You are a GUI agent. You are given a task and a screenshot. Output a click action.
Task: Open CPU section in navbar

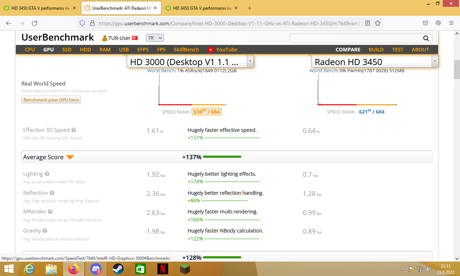click(x=30, y=50)
